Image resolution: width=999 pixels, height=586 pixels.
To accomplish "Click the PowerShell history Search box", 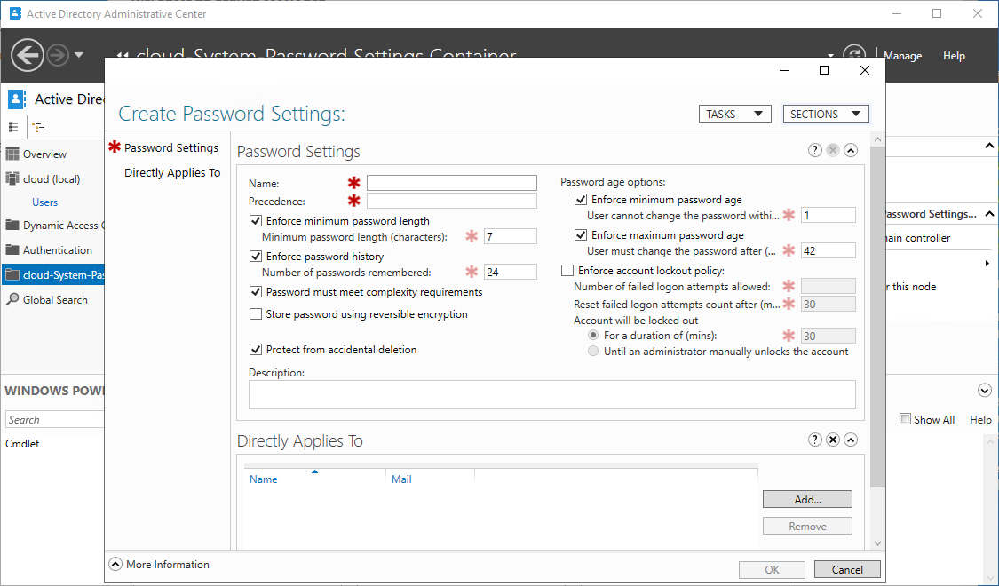I will click(x=55, y=419).
